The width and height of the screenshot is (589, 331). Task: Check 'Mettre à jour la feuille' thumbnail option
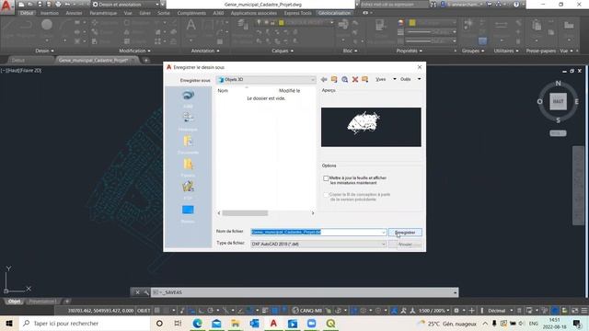tap(326, 178)
